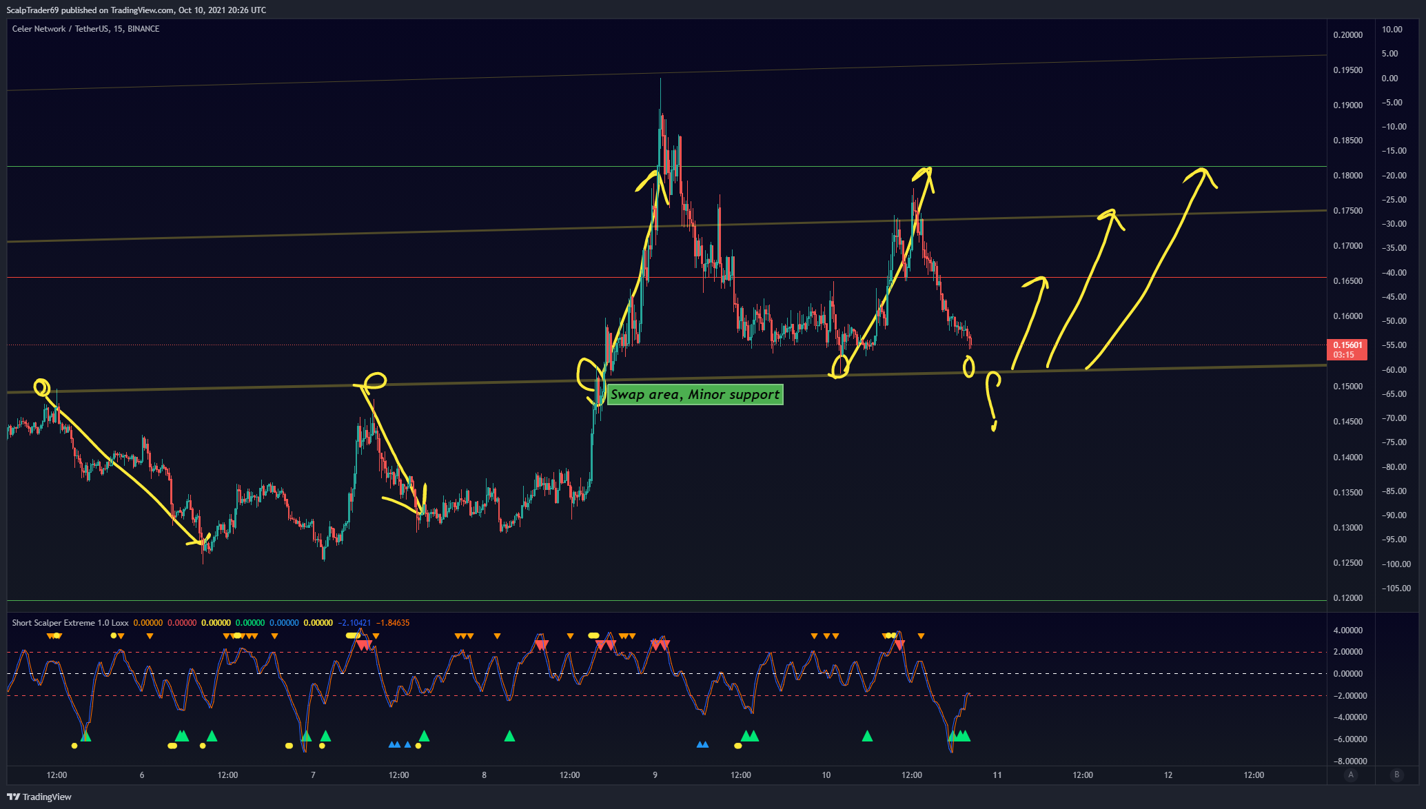
Task: Click the -25.00 label on the far-right scale
Action: click(x=1394, y=200)
